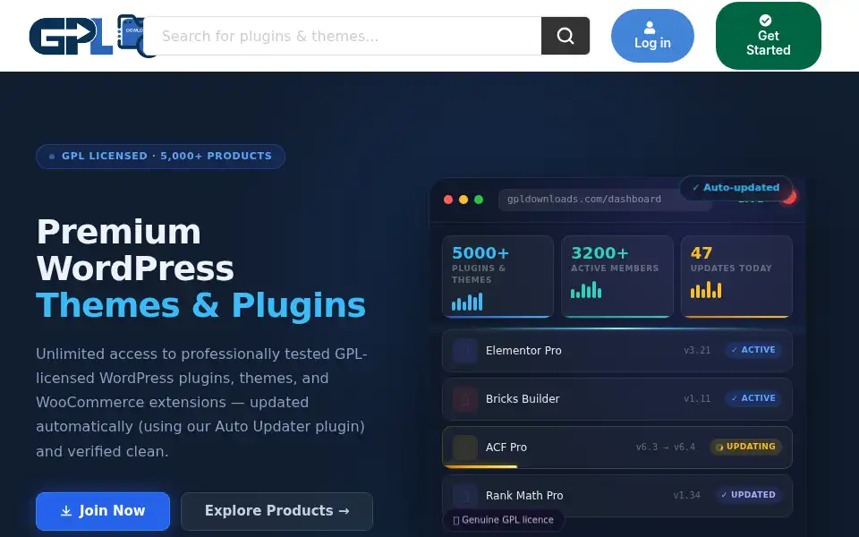The height and width of the screenshot is (537, 859).
Task: Click version v1.11 of Bricks Builder
Action: click(x=697, y=399)
